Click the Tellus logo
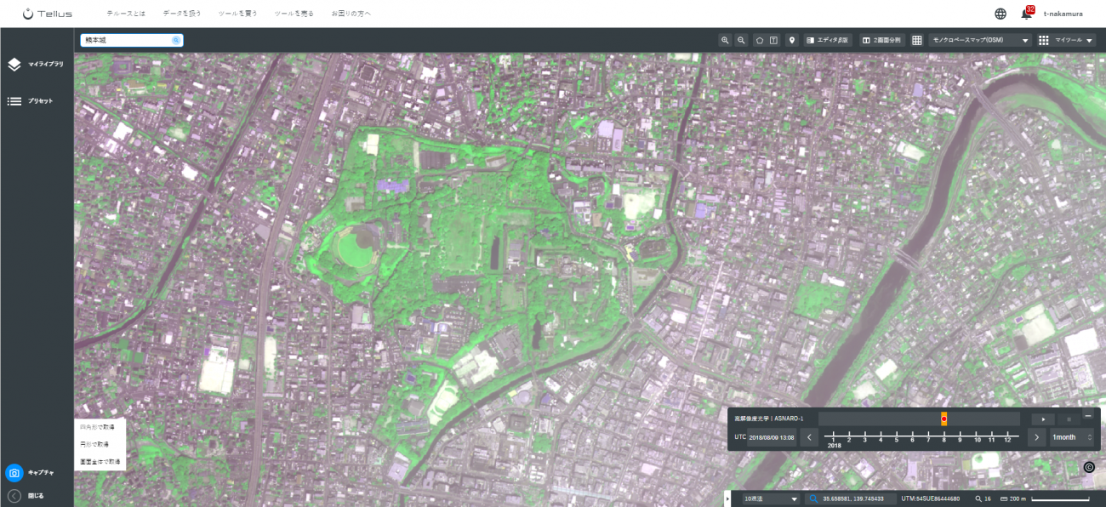The image size is (1106, 507). [x=47, y=14]
